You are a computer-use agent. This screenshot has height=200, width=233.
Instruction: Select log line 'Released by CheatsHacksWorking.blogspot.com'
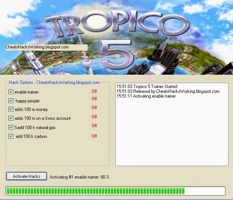click(168, 91)
